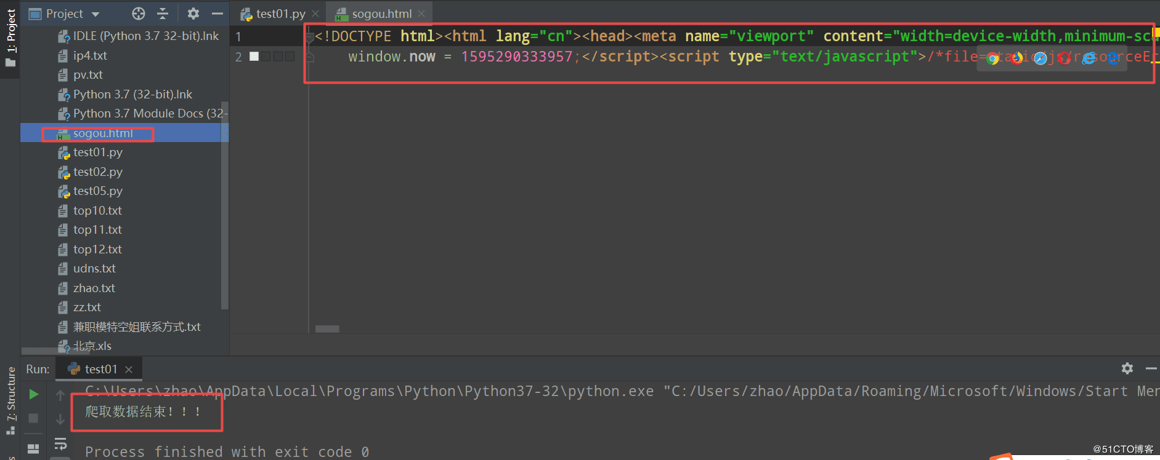Open sogou.html in Microsoft Edge
The image size is (1160, 460).
click(x=1112, y=58)
